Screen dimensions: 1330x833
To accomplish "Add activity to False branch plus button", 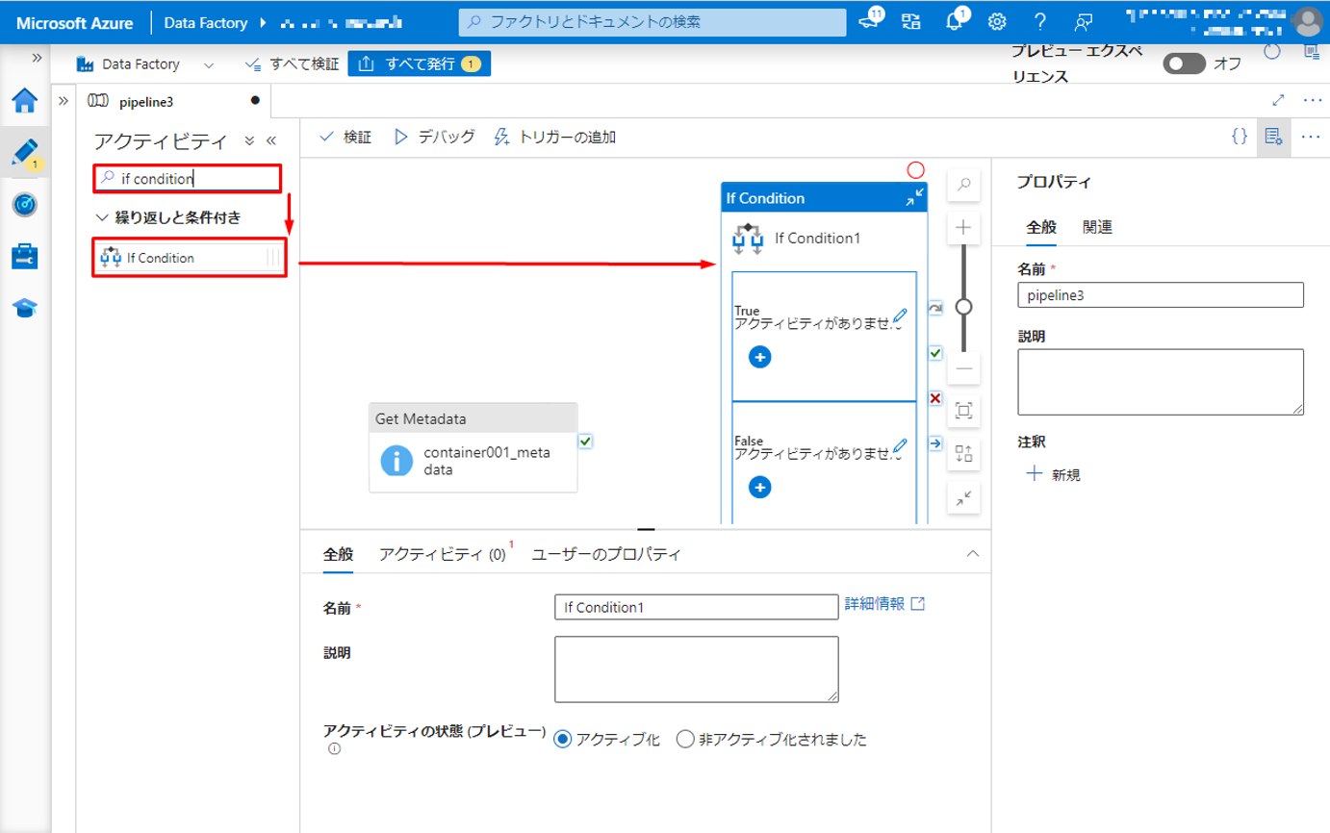I will [759, 488].
